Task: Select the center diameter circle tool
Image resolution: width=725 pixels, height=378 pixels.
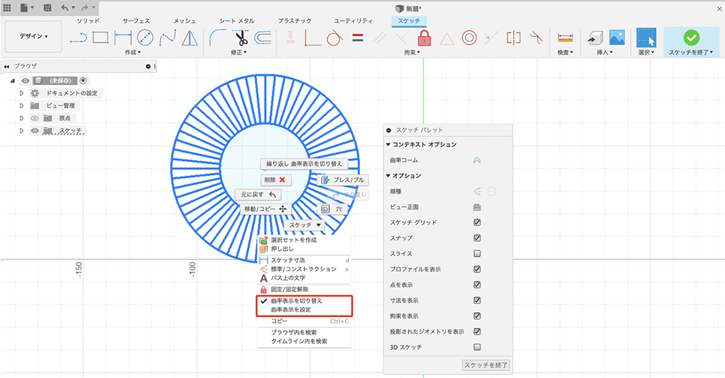Action: [x=145, y=38]
